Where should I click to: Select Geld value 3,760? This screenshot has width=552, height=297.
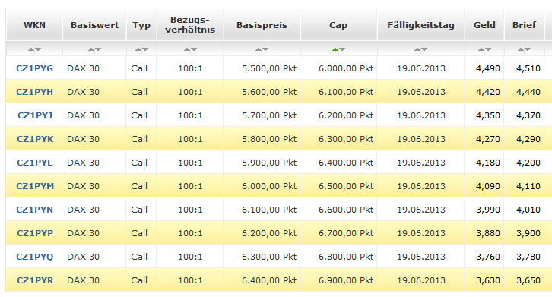(x=488, y=257)
